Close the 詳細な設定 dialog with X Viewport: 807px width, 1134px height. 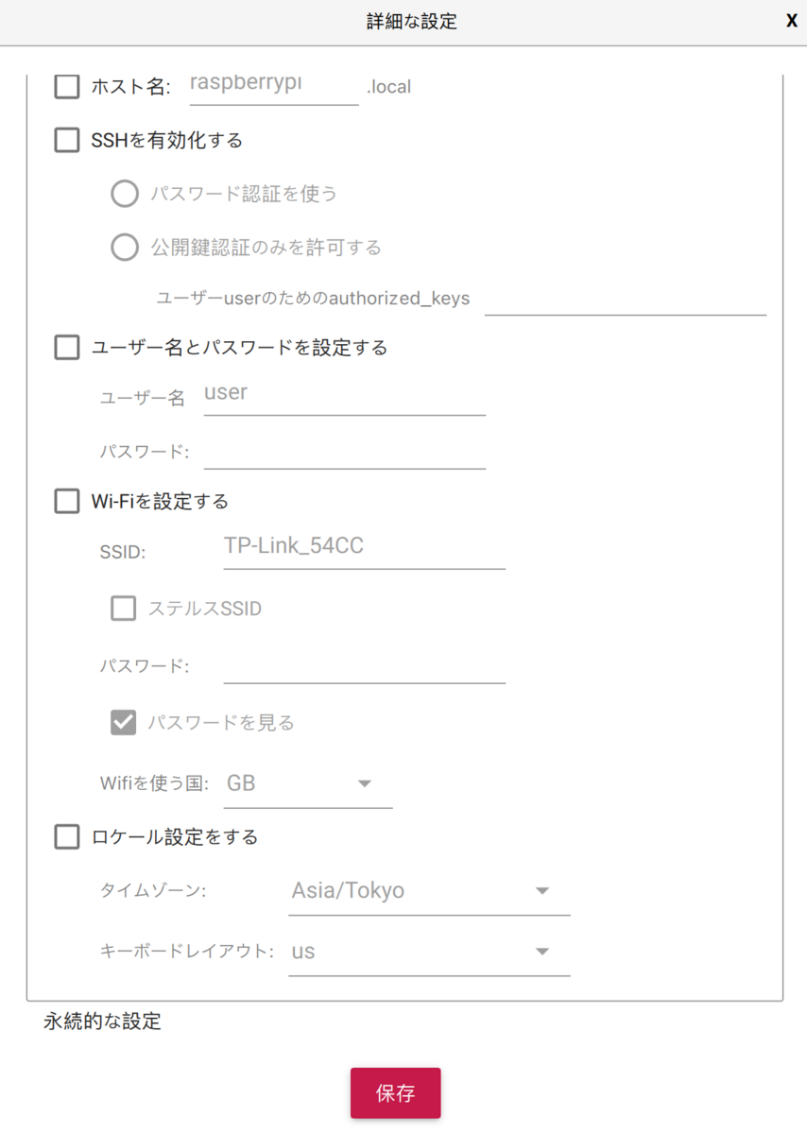(792, 21)
